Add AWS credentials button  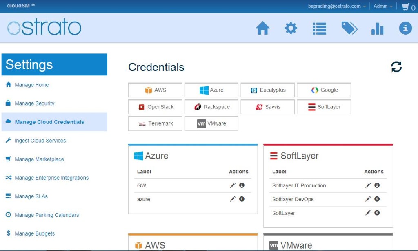pos(155,90)
